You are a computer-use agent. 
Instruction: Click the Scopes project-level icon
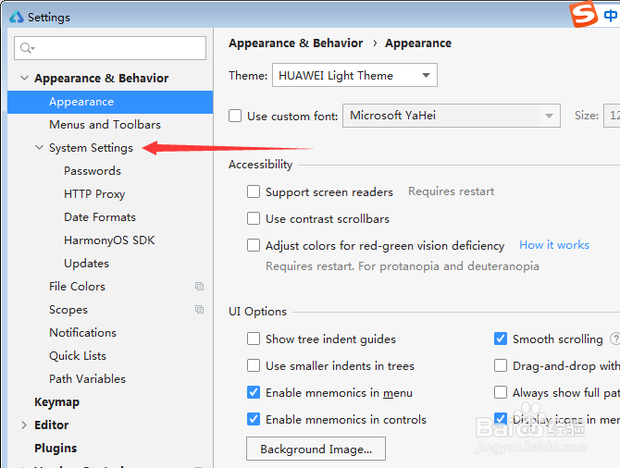pyautogui.click(x=199, y=310)
